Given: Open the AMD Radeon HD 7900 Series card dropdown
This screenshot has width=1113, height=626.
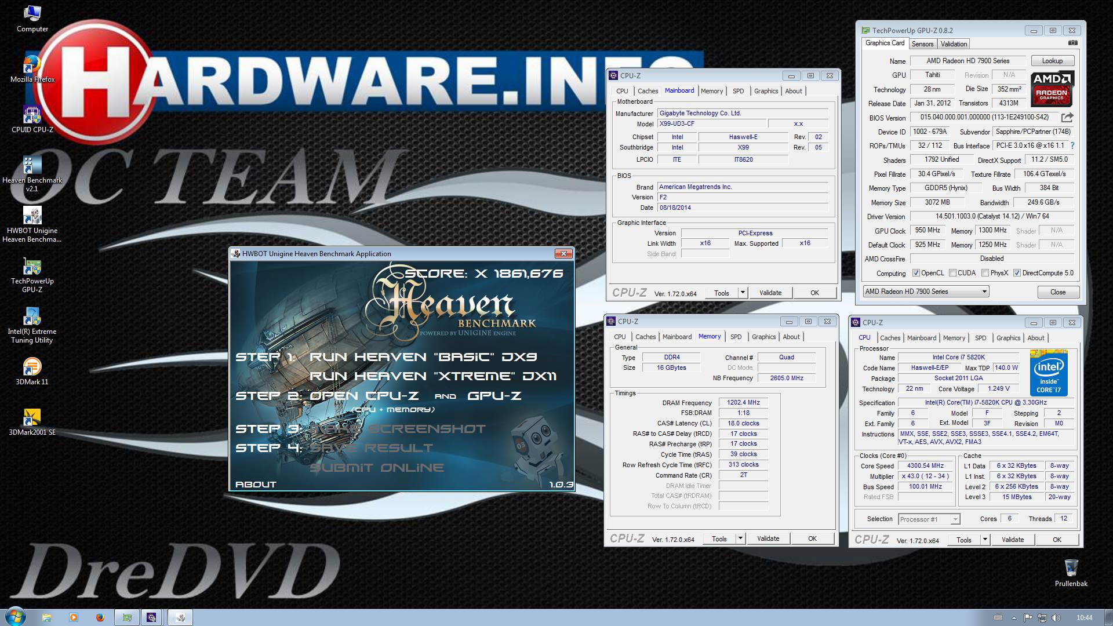Looking at the screenshot, I should [x=926, y=292].
